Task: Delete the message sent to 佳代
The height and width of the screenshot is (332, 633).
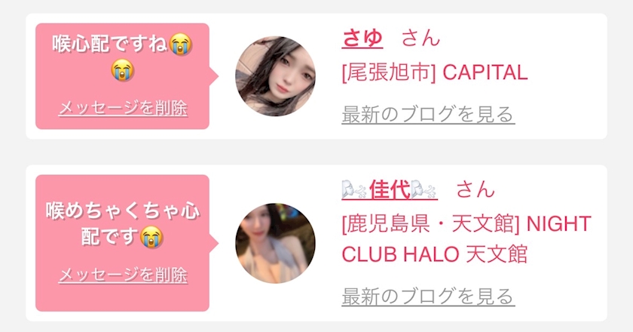Action: pos(123,275)
